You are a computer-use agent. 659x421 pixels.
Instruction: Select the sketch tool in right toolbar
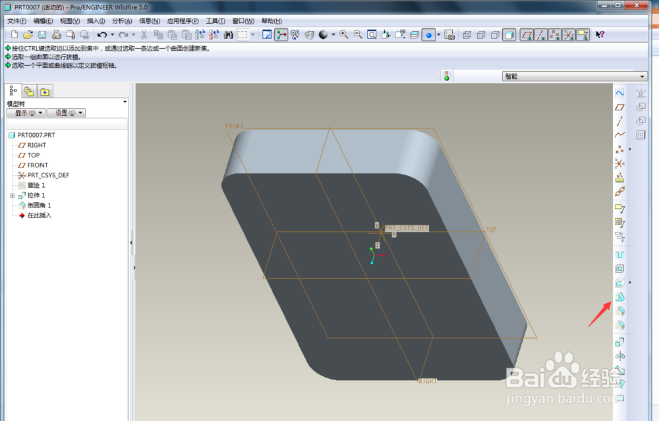[x=619, y=93]
